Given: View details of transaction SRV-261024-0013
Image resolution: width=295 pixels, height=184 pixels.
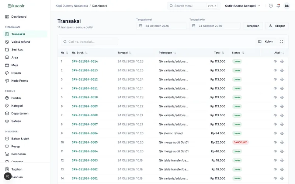Looking at the screenshot, I should coord(275,70).
